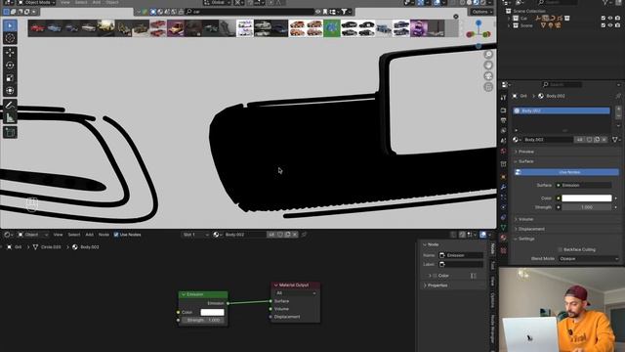The image size is (625, 352).
Task: Open Material Output target All dropdown
Action: tap(295, 293)
